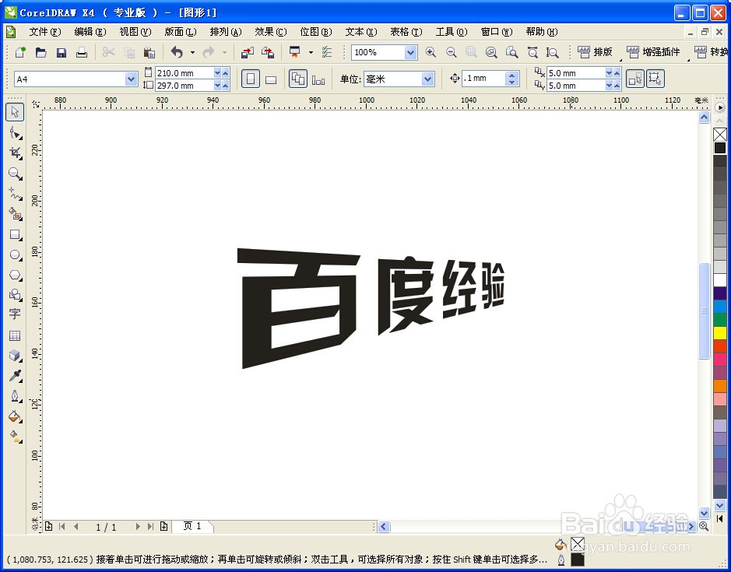This screenshot has height=572, width=731.
Task: Open the 视图(V) menu
Action: tap(135, 32)
